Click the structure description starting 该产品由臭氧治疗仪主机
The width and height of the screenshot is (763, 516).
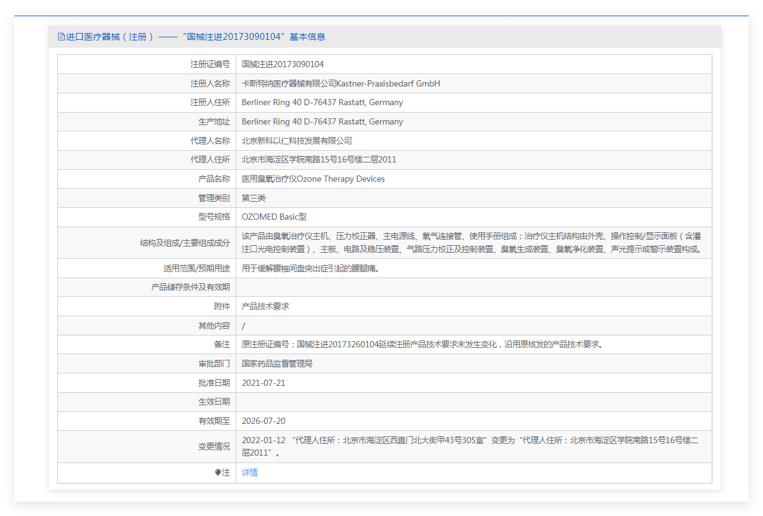point(473,243)
